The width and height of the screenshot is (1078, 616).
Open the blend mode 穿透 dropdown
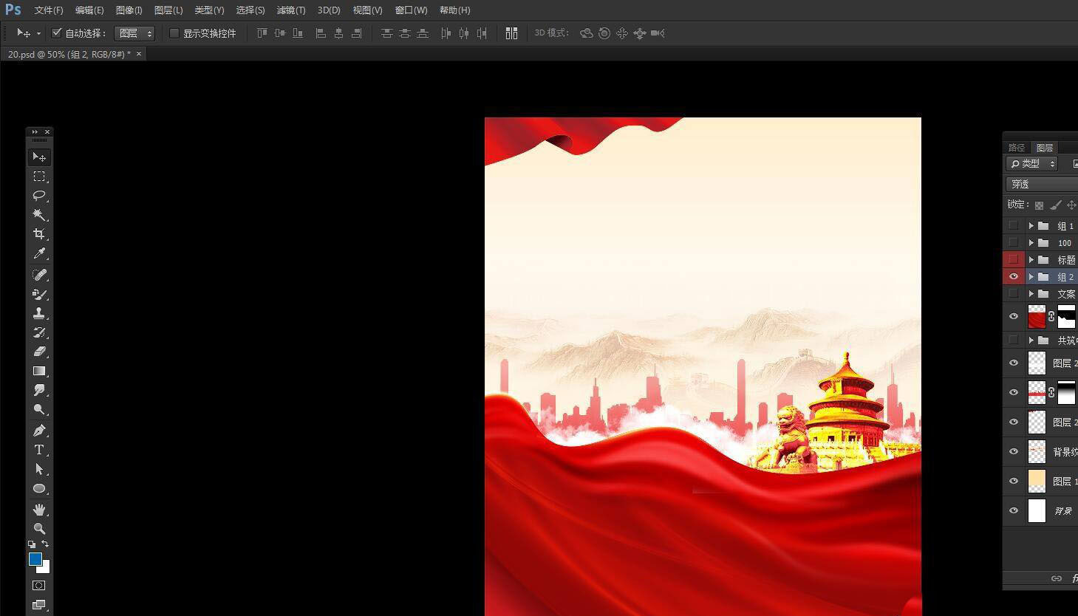tap(1042, 184)
